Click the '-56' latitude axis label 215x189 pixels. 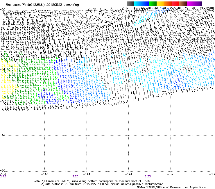pyautogui.click(x=3, y=101)
